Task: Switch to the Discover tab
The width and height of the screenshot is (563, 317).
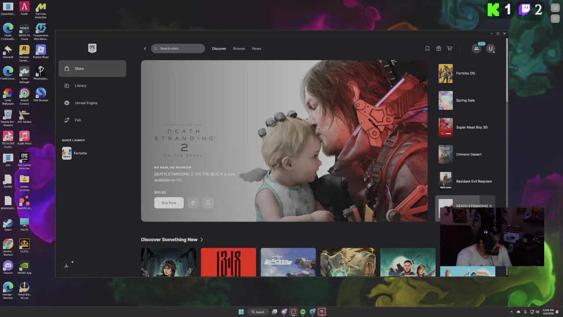Action: coord(219,48)
